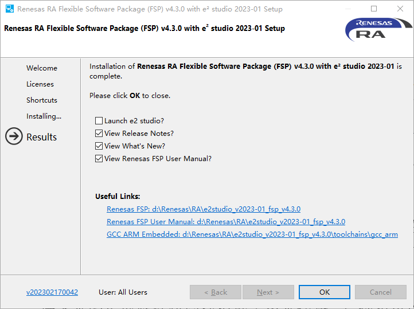Screen dimensions: 414x309
Task: Click the arrow icon beside Results
Action: click(14, 136)
